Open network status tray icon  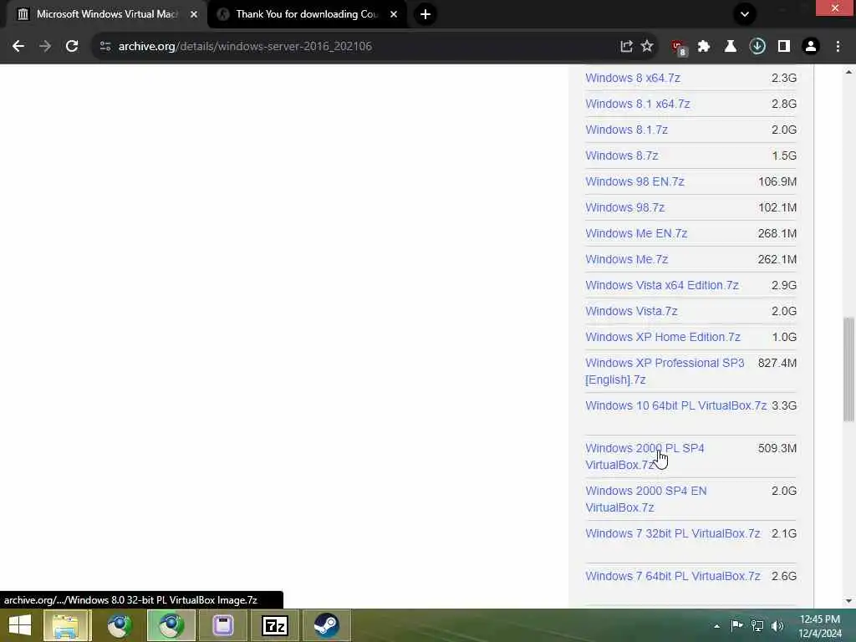(757, 625)
